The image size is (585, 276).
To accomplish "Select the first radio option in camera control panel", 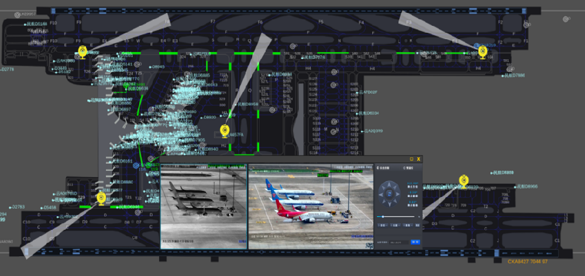I will (378, 168).
